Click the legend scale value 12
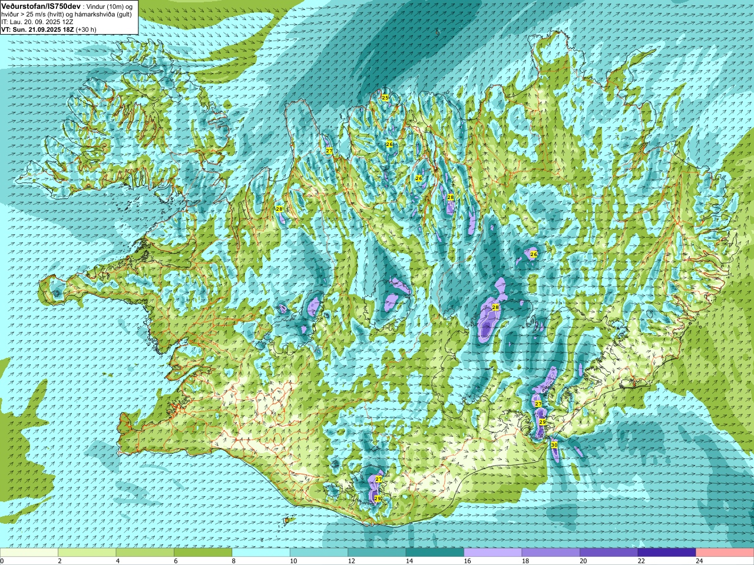This screenshot has width=754, height=565. pos(352,561)
